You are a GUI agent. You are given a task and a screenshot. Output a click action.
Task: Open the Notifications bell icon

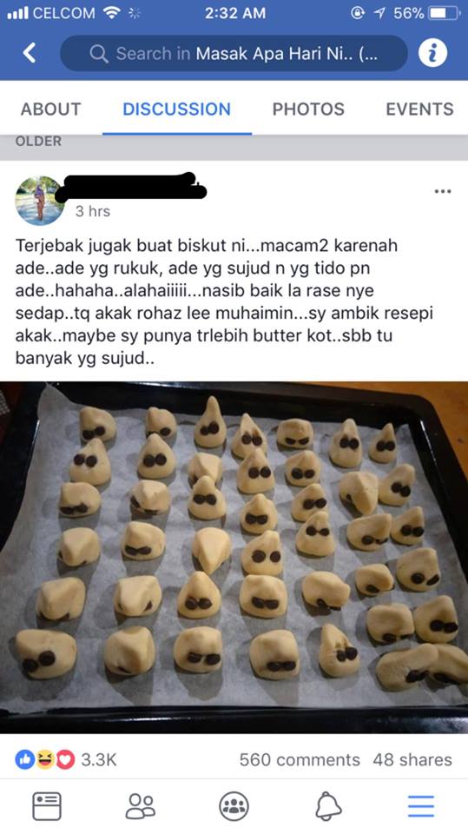(x=328, y=806)
